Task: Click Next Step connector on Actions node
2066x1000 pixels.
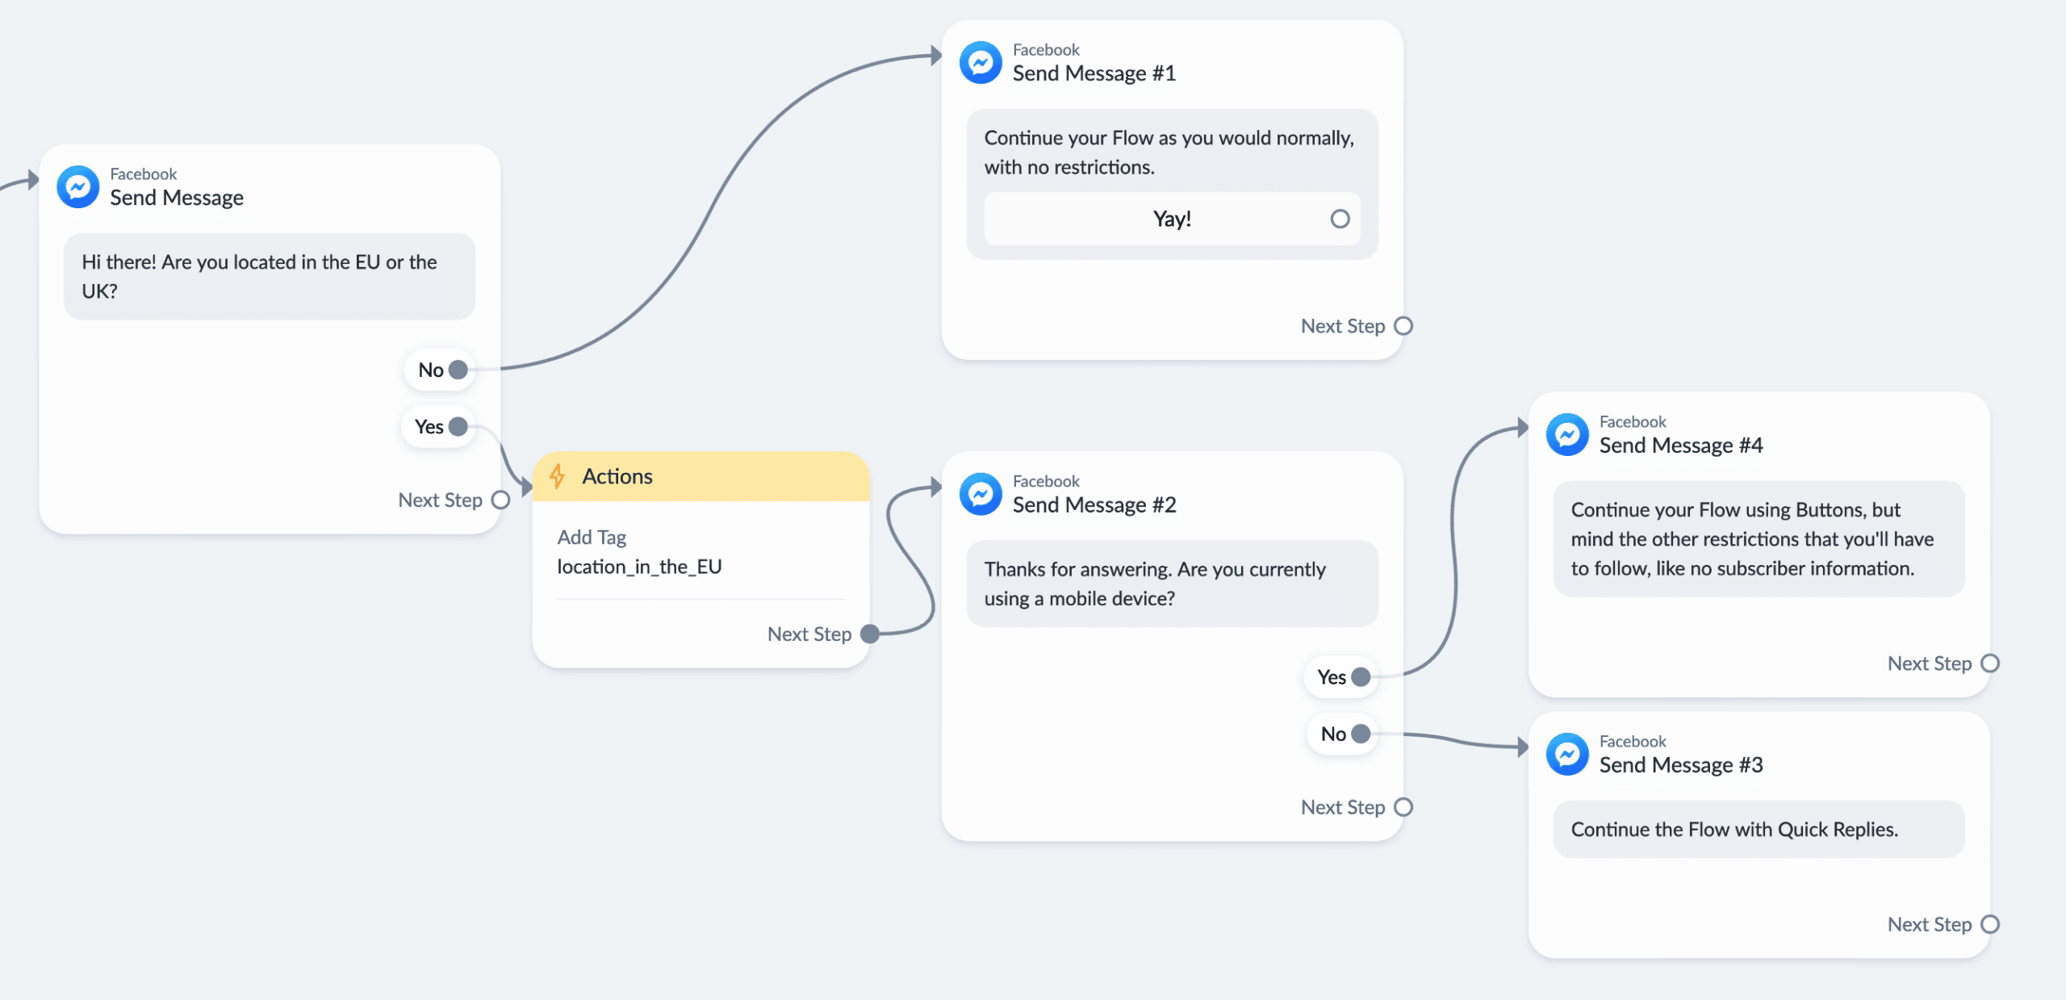Action: coord(870,634)
